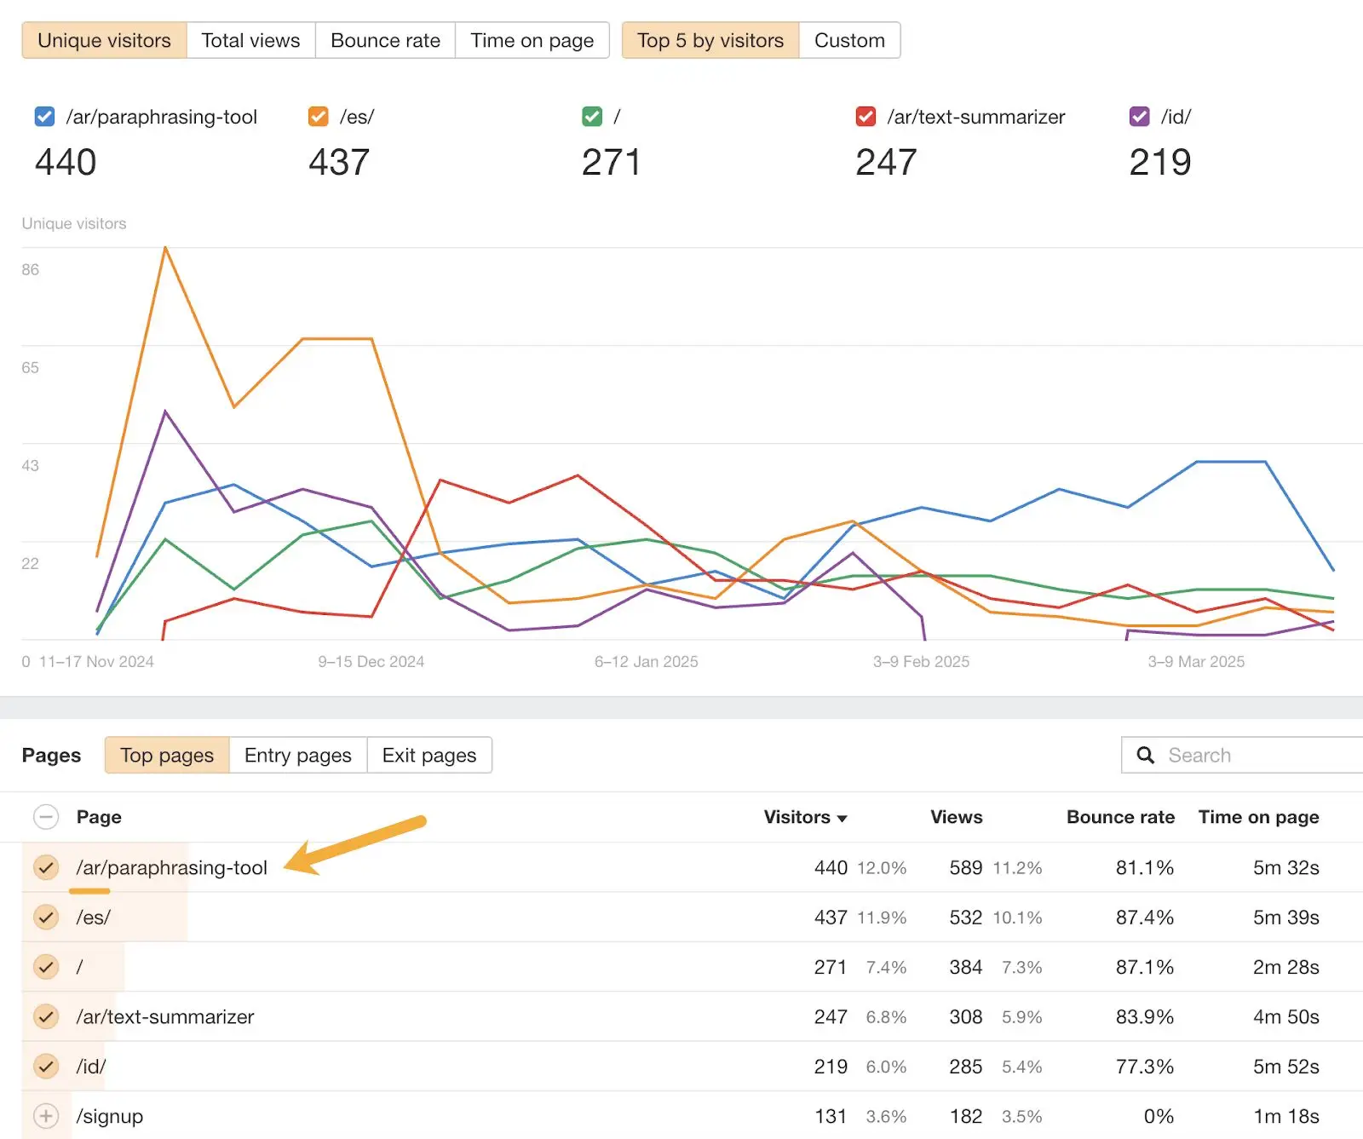Image resolution: width=1363 pixels, height=1139 pixels.
Task: Click the 5m 52s time on page cell
Action: (1285, 1066)
